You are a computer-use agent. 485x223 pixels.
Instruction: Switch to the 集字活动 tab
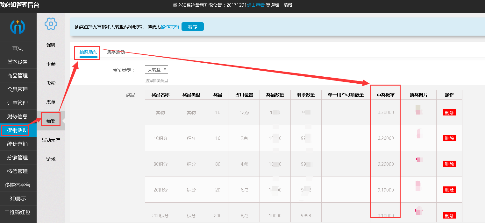[116, 52]
